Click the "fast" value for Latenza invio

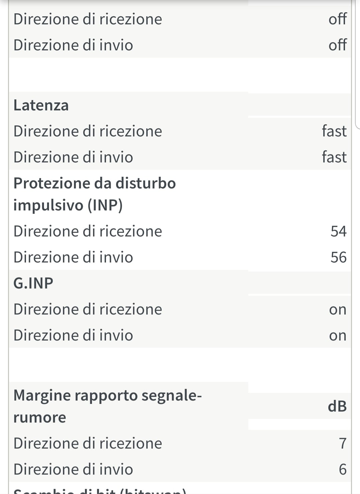point(334,157)
